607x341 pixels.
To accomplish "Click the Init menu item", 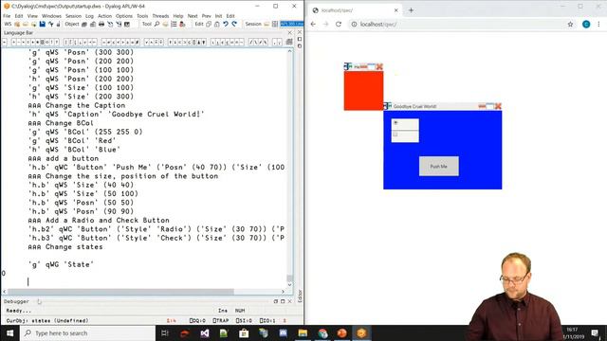I will 218,16.
